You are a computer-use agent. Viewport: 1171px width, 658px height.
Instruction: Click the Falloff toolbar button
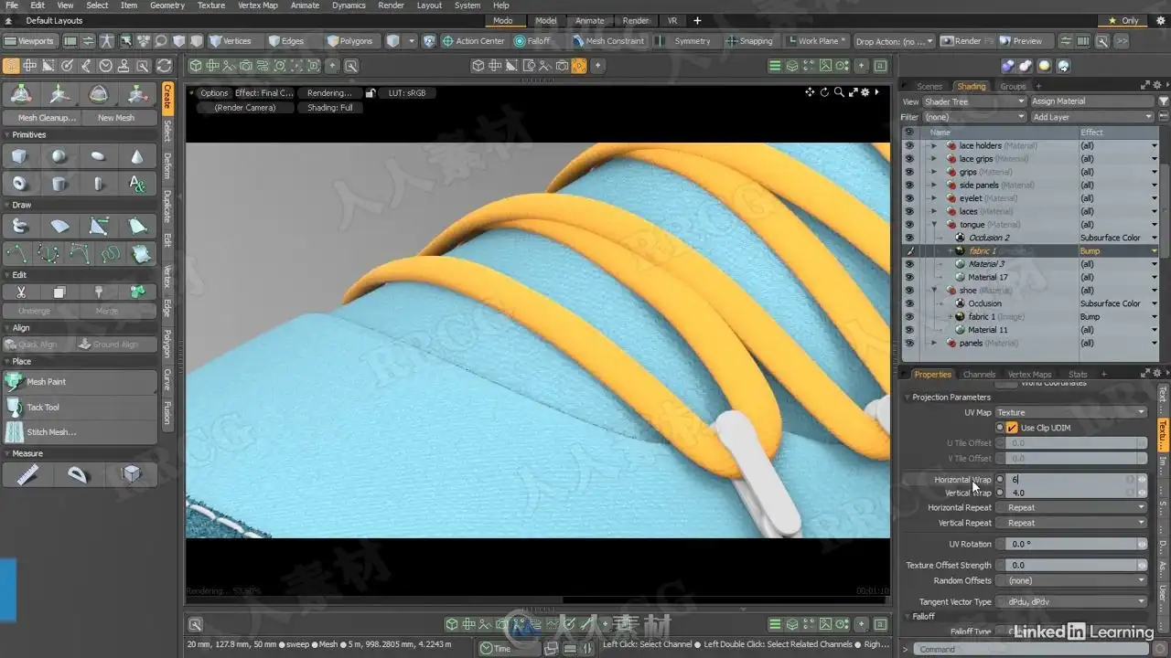[532, 41]
